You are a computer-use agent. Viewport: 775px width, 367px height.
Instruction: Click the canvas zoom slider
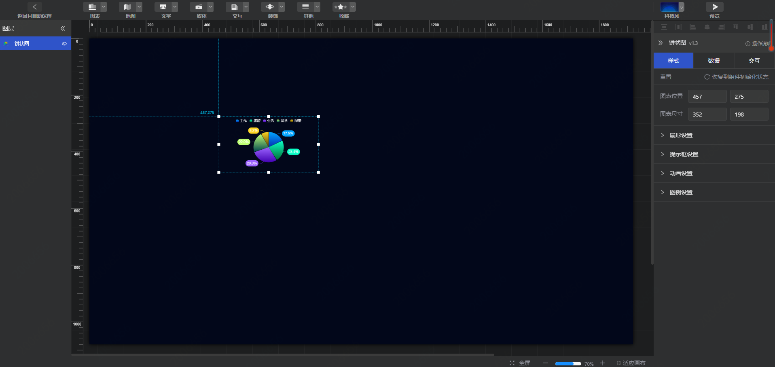(x=568, y=363)
